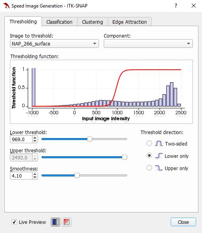Switch to the Clustering tab
The height and width of the screenshot is (233, 202).
(x=93, y=22)
